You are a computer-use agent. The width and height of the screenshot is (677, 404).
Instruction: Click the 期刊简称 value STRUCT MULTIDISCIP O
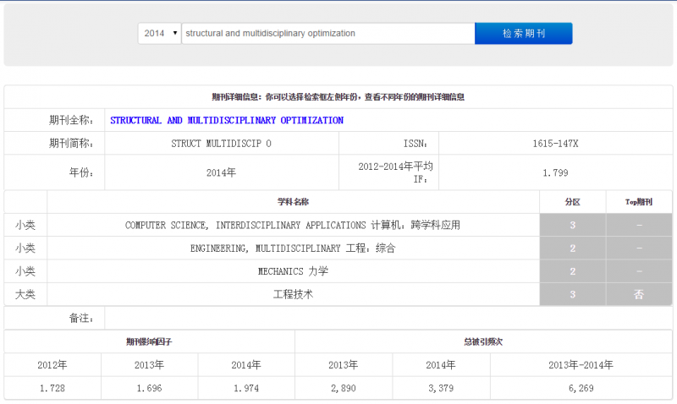pyautogui.click(x=221, y=144)
